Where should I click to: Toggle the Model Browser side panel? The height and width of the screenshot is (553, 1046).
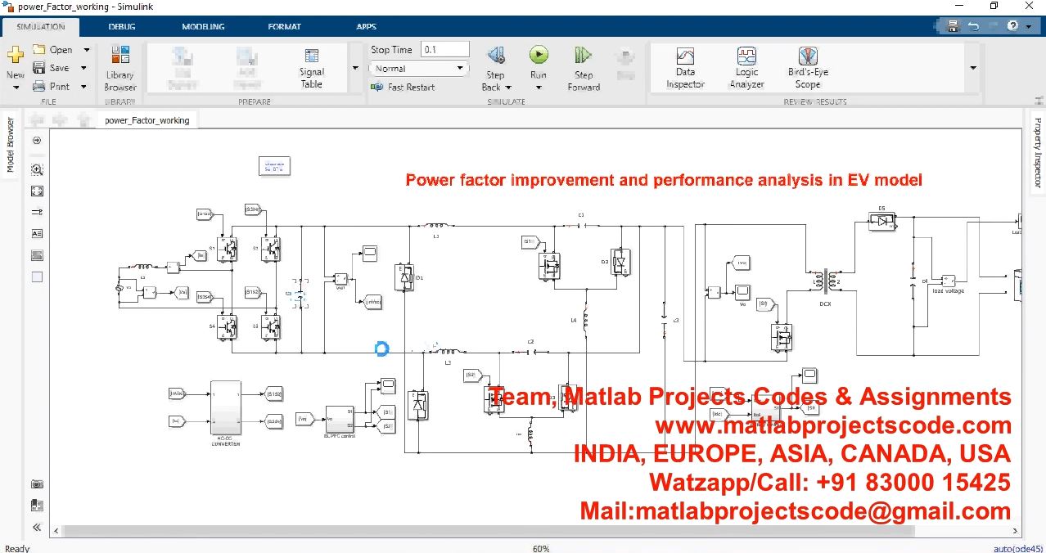[x=11, y=145]
